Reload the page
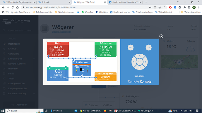This screenshot has height=113, width=202. [x=13, y=8]
